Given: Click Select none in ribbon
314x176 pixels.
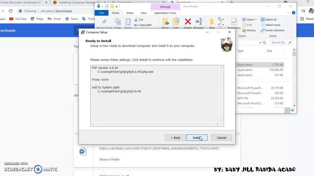Looking at the screenshot, I should click(270, 25).
